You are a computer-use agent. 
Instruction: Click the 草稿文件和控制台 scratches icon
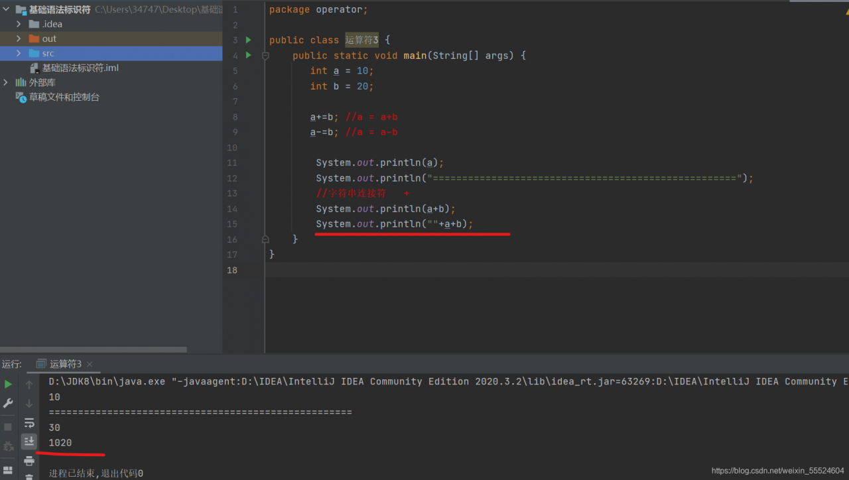21,97
